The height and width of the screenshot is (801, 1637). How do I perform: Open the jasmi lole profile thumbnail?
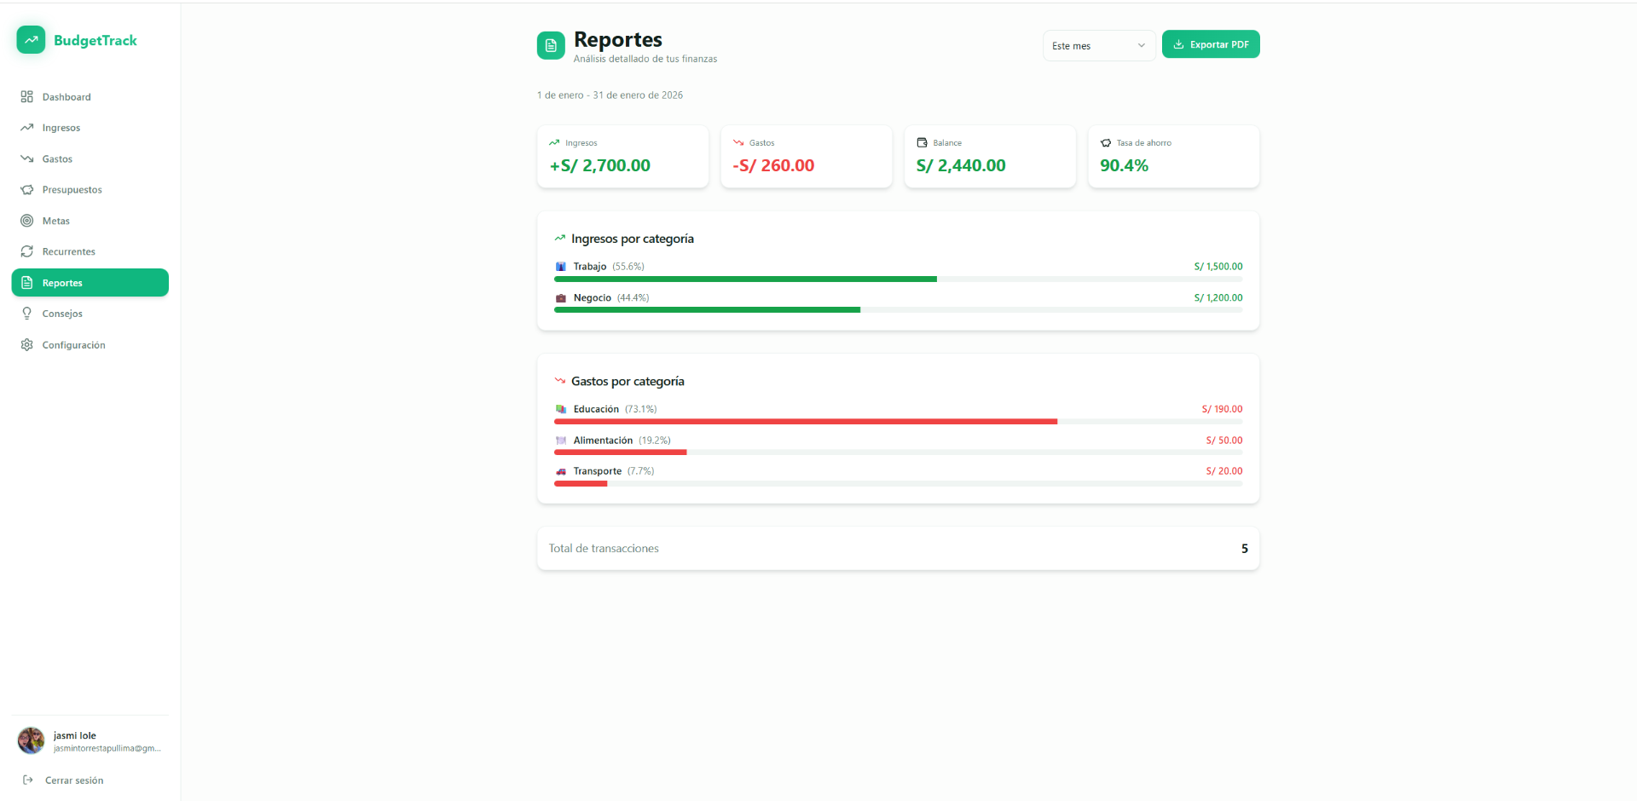[31, 740]
